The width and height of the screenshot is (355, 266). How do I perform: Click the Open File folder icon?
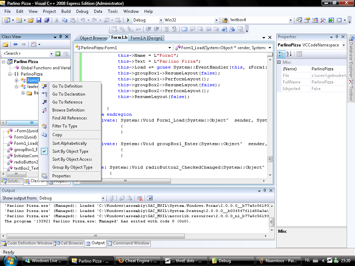[31, 20]
